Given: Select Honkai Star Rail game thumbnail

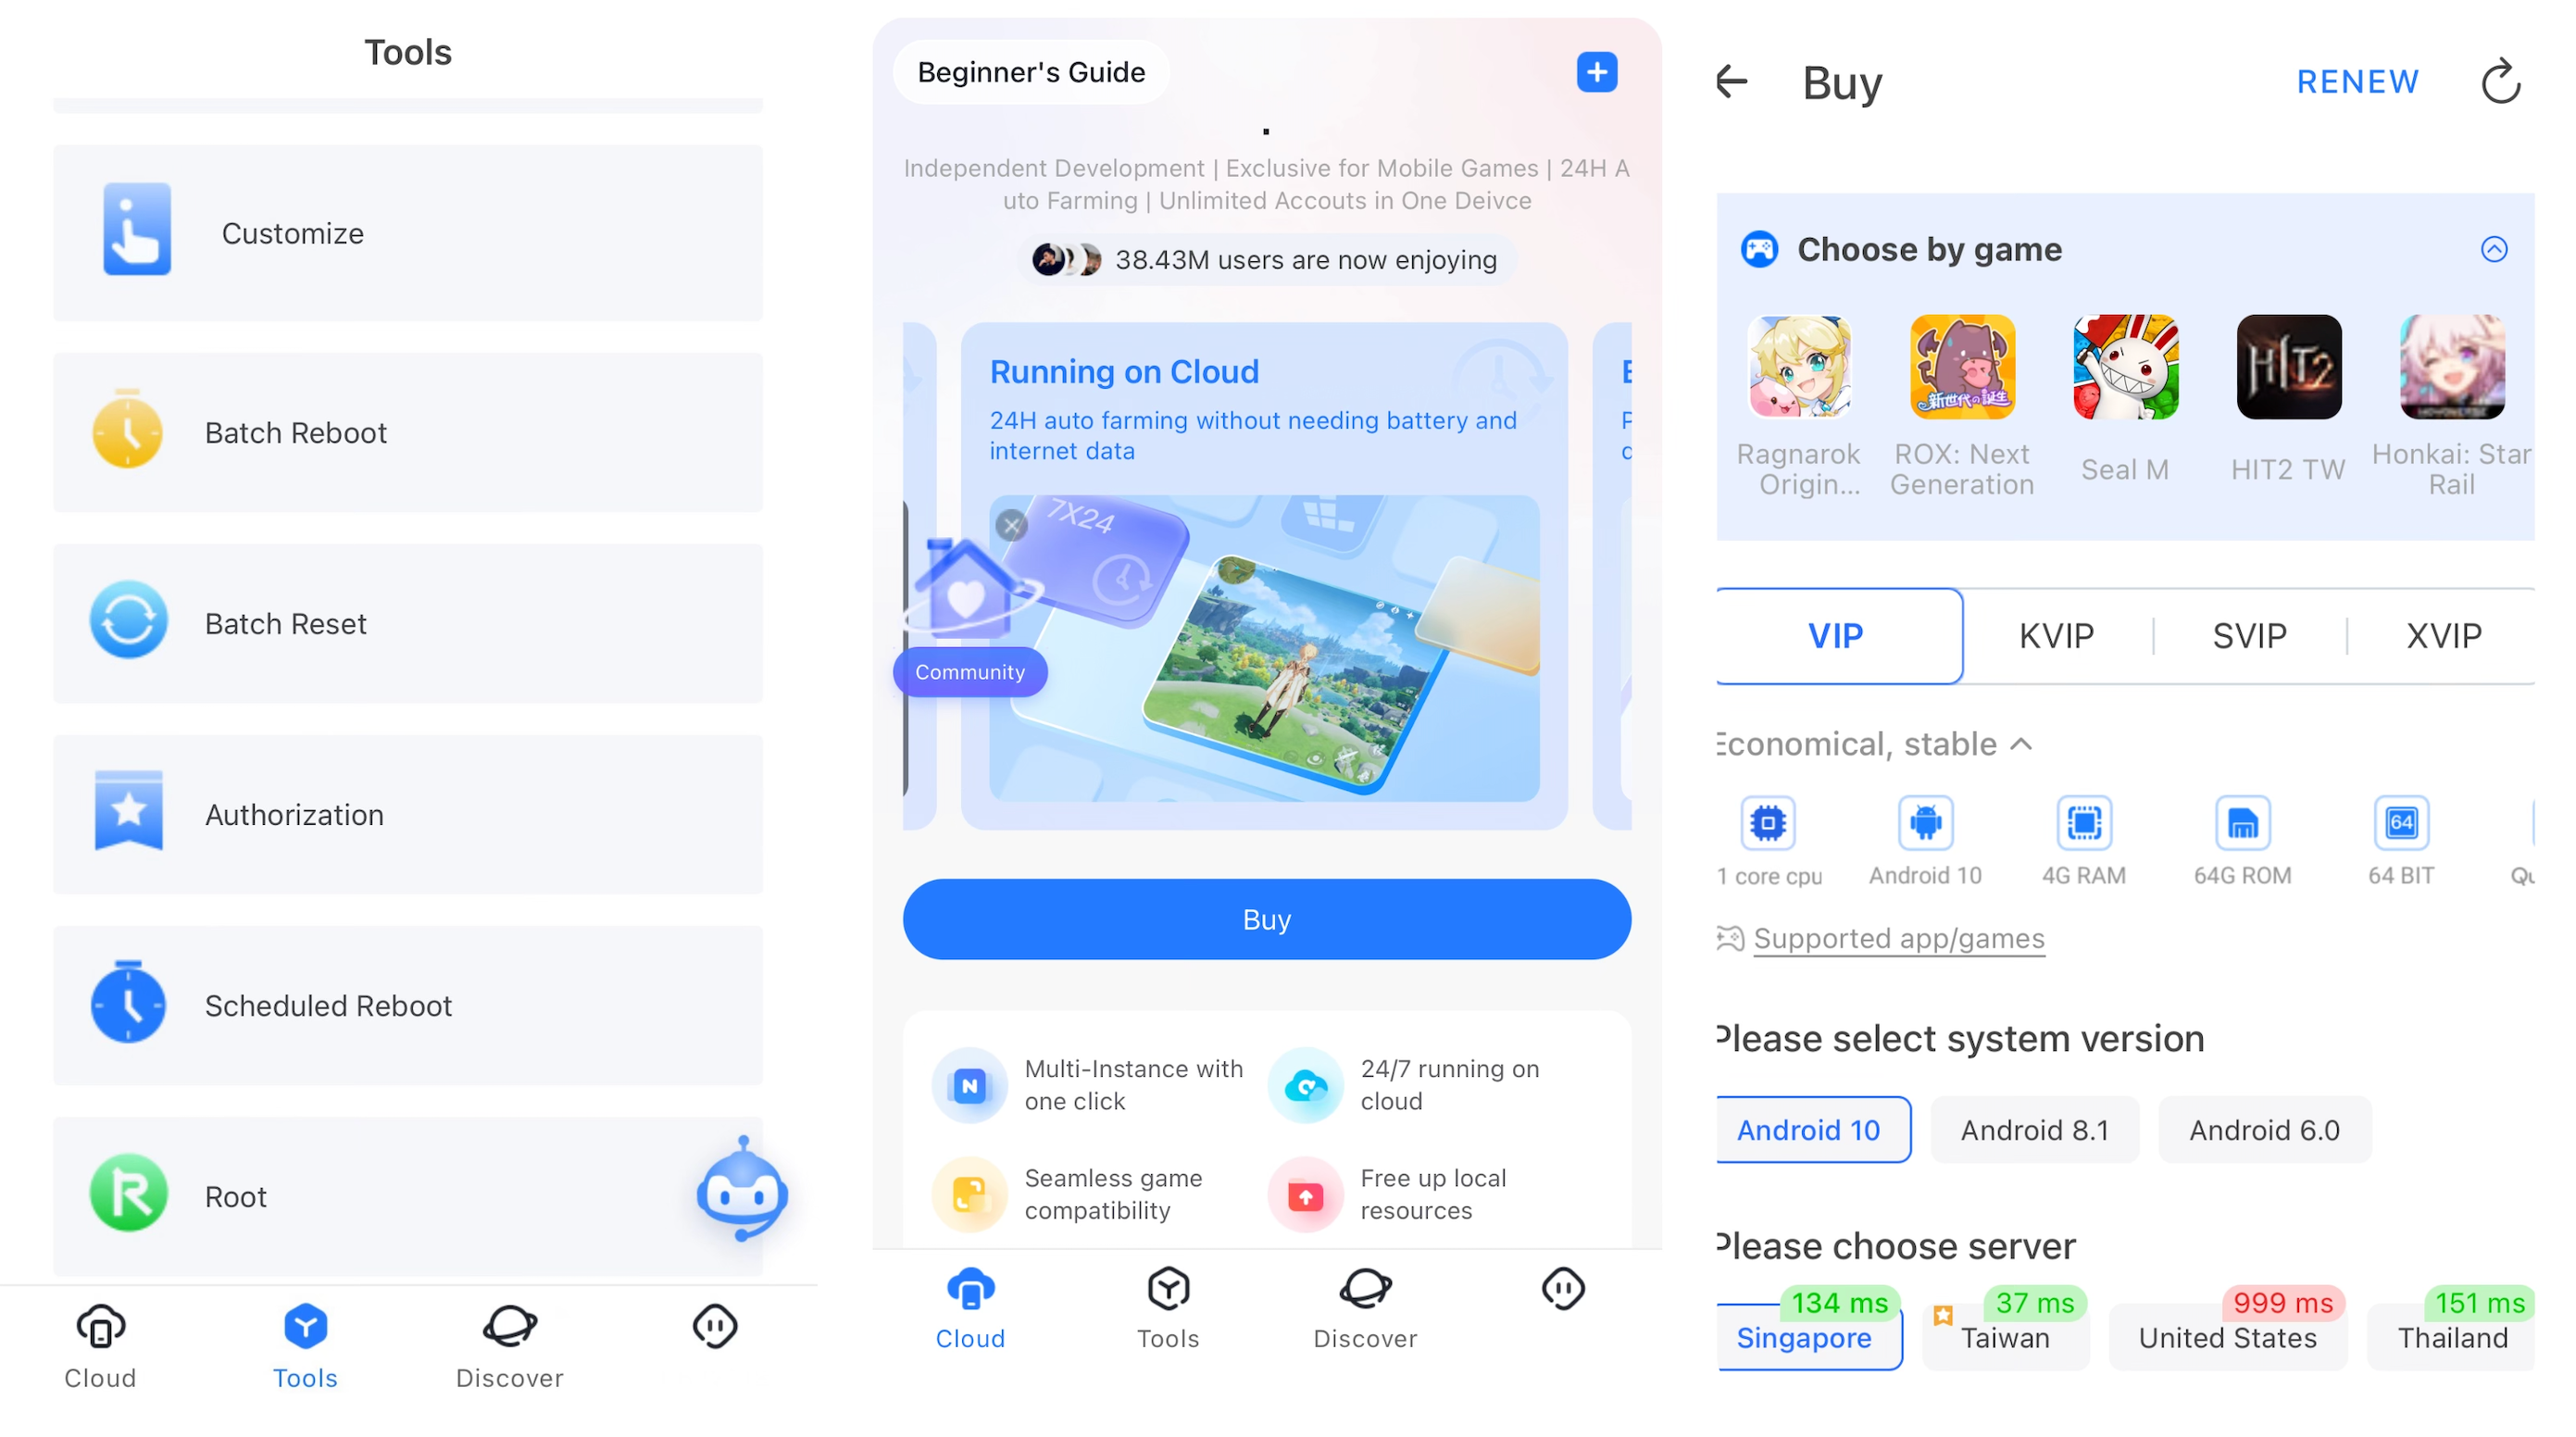Looking at the screenshot, I should tap(2450, 367).
